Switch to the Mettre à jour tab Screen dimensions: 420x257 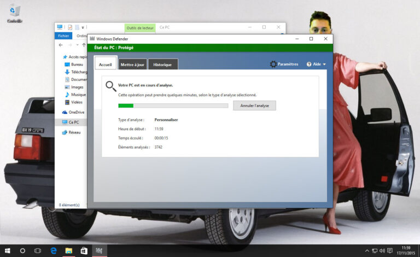pyautogui.click(x=132, y=65)
